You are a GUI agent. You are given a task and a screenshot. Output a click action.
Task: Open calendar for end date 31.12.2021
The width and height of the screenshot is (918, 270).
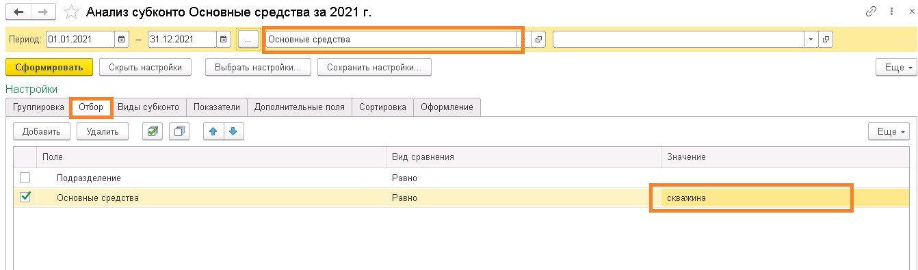click(224, 40)
